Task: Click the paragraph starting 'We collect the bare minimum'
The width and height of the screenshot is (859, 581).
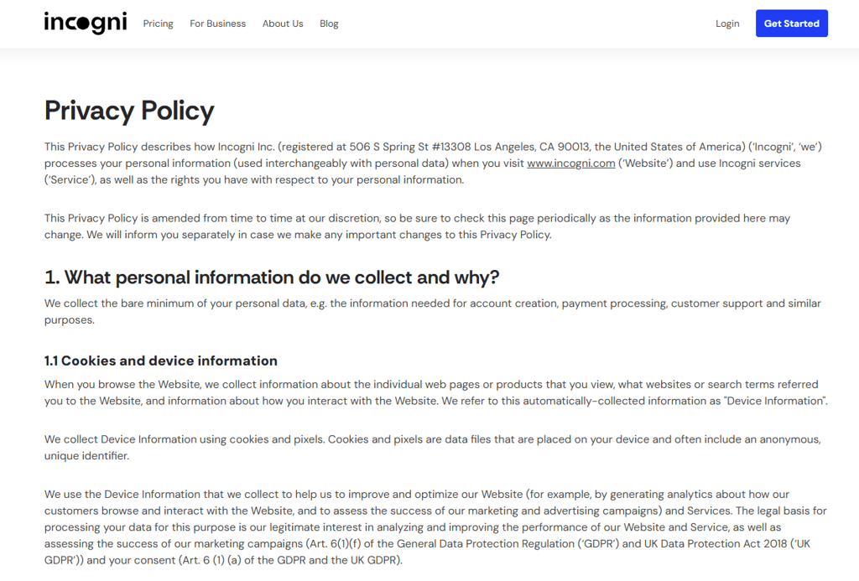Action: point(433,312)
